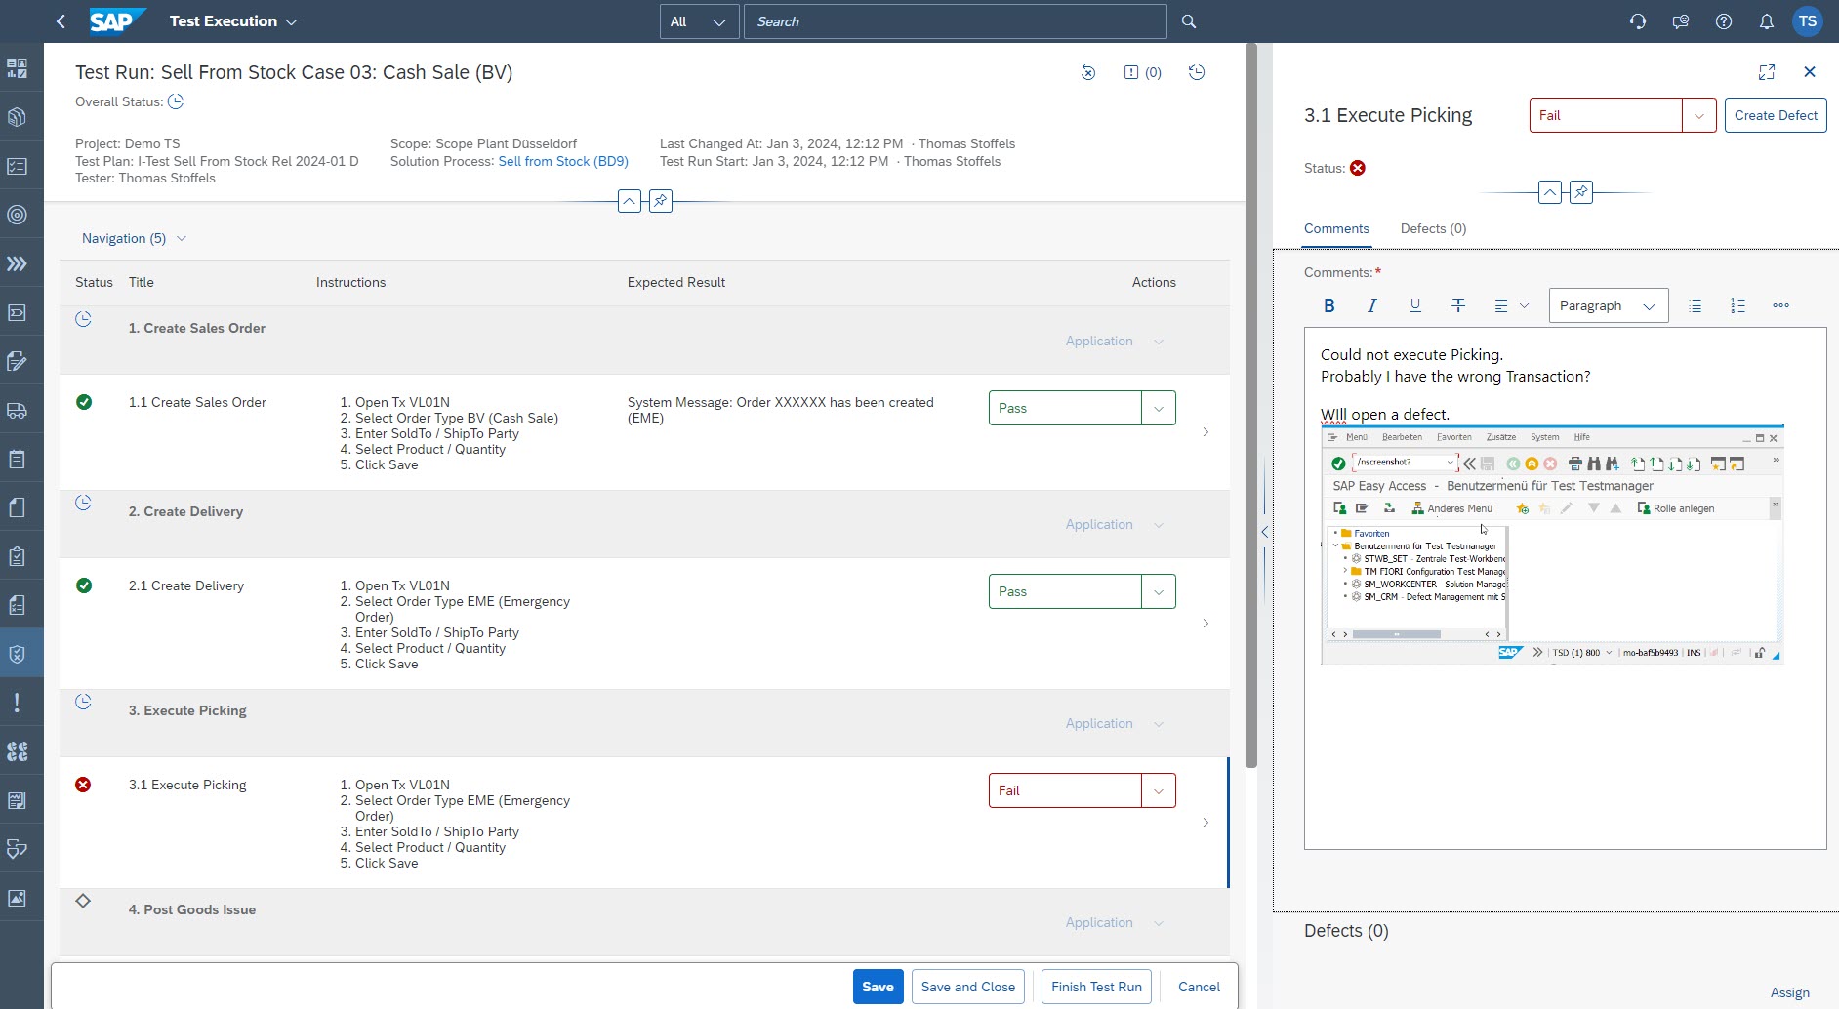Toggle underline in the comment toolbar
This screenshot has height=1009, width=1839.
(x=1414, y=305)
